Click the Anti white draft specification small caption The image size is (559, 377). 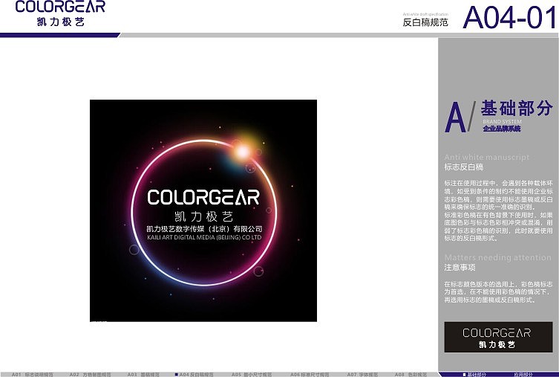click(425, 14)
